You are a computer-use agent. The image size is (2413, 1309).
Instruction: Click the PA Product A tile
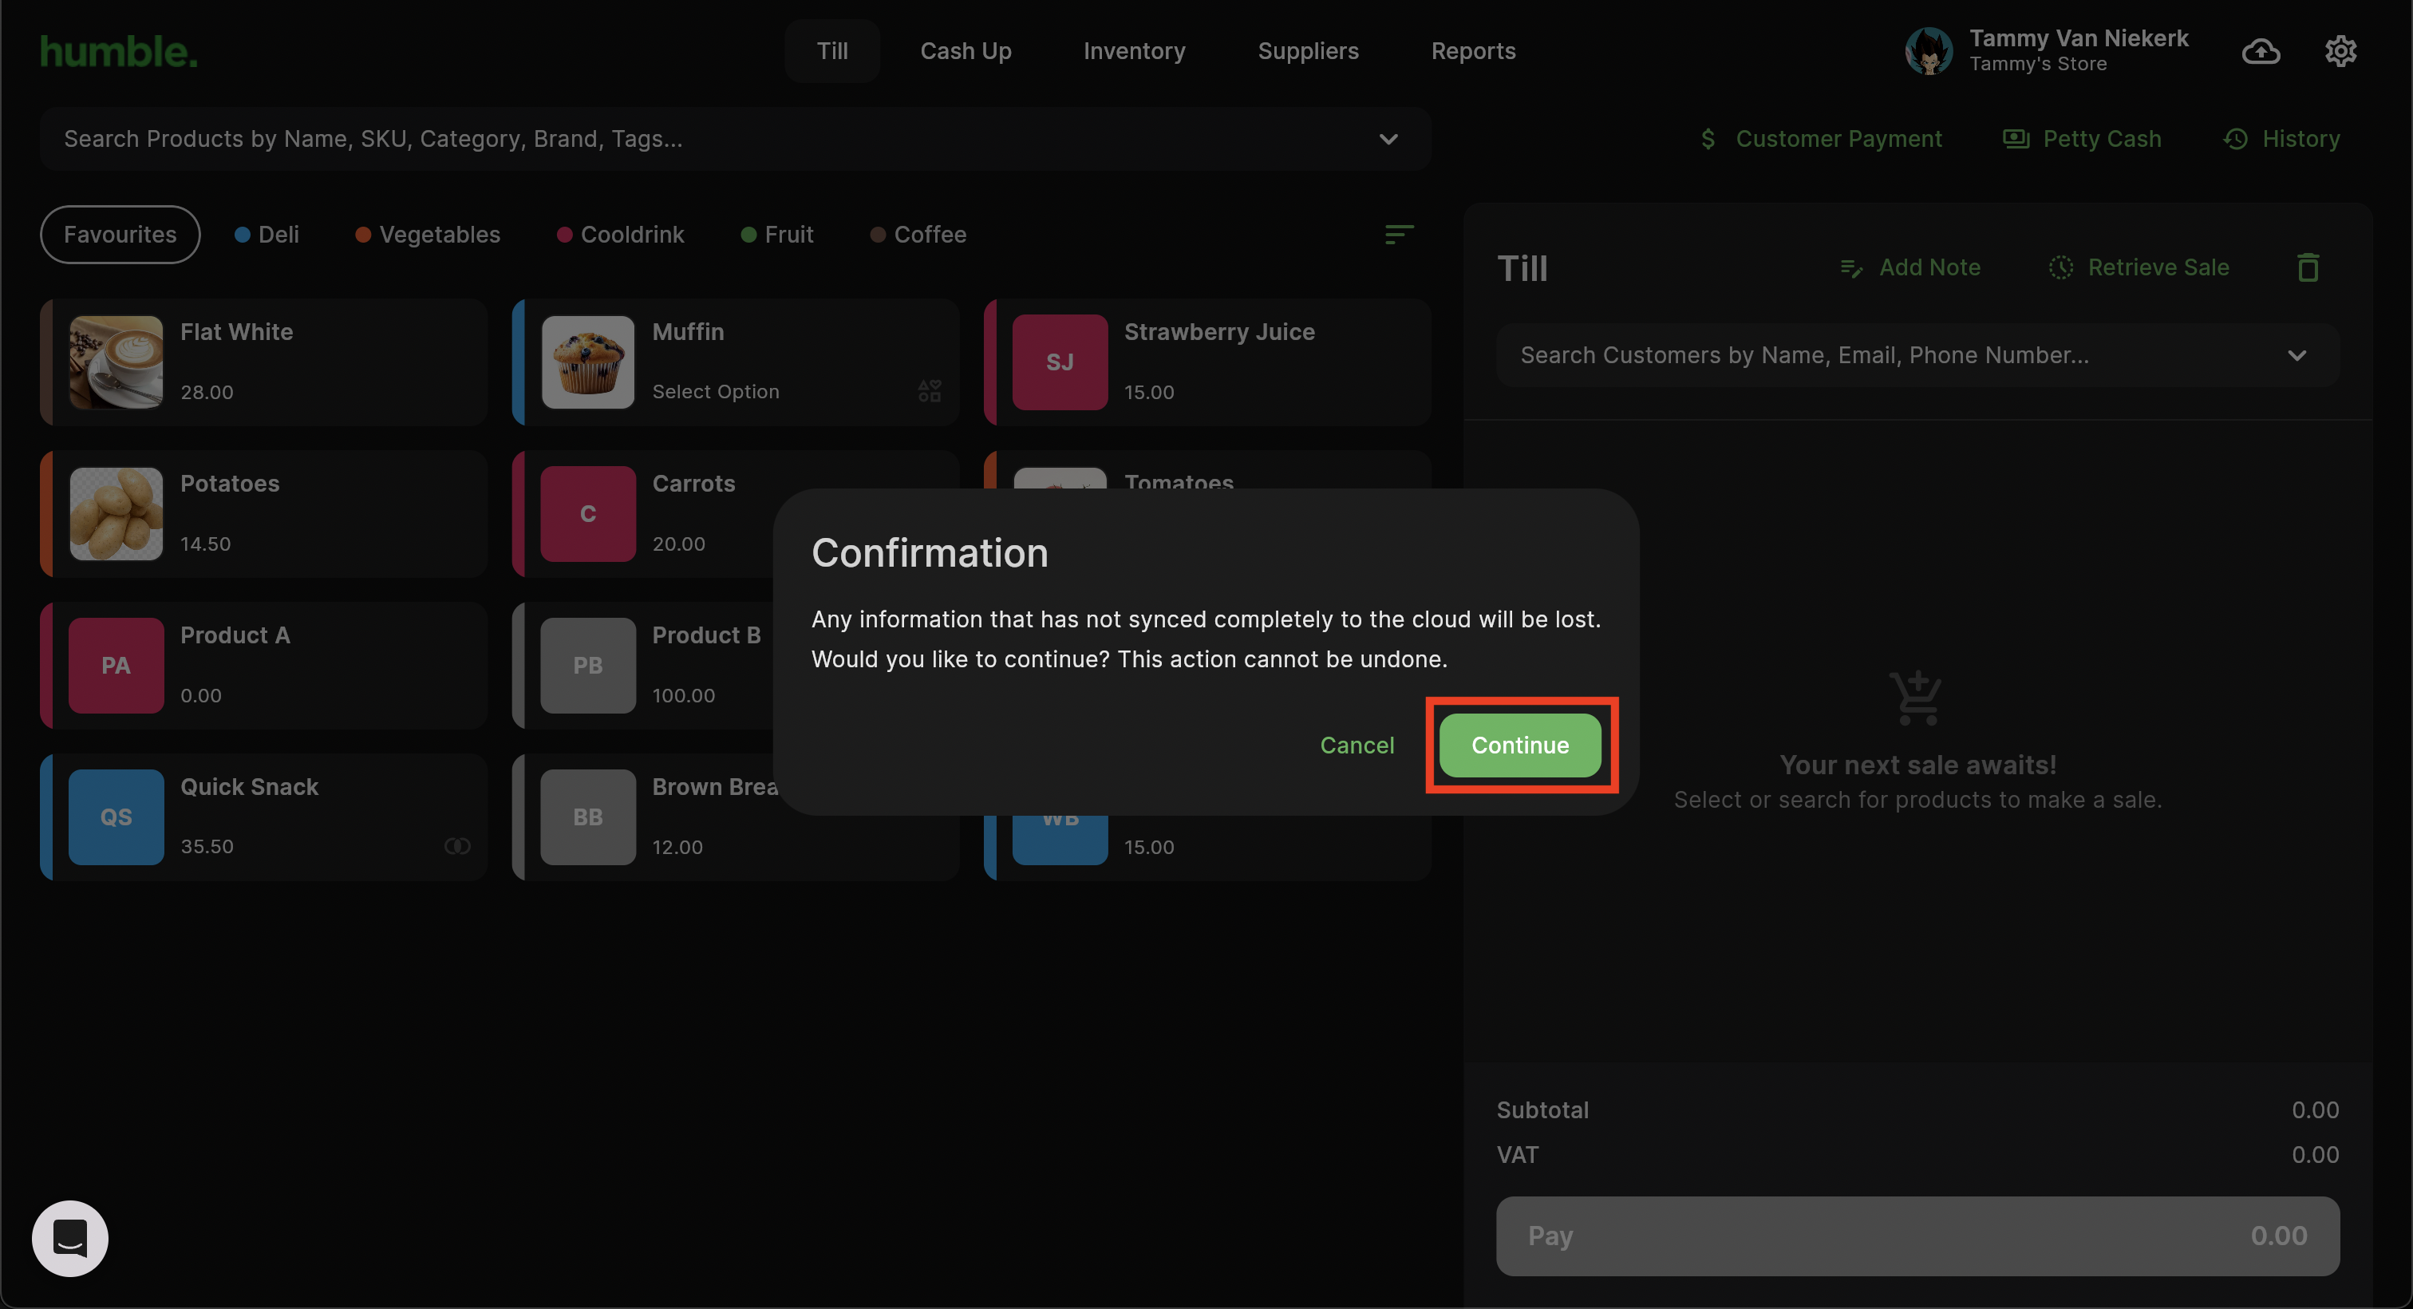(x=117, y=666)
